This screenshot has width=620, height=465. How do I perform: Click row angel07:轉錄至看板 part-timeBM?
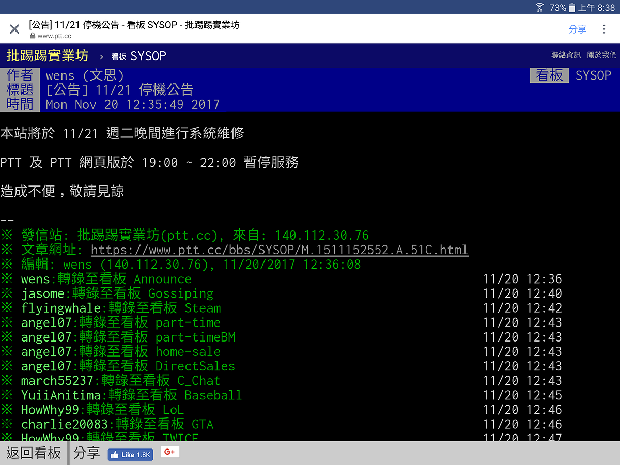click(281, 337)
